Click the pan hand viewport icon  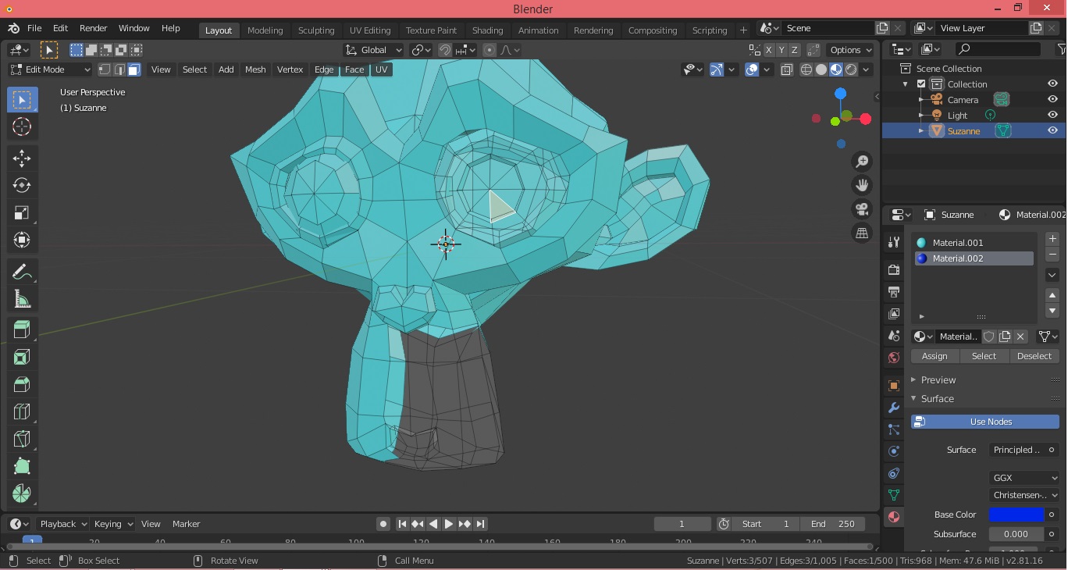862,185
